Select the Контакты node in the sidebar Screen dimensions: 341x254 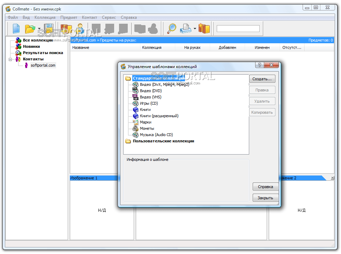pos(33,59)
